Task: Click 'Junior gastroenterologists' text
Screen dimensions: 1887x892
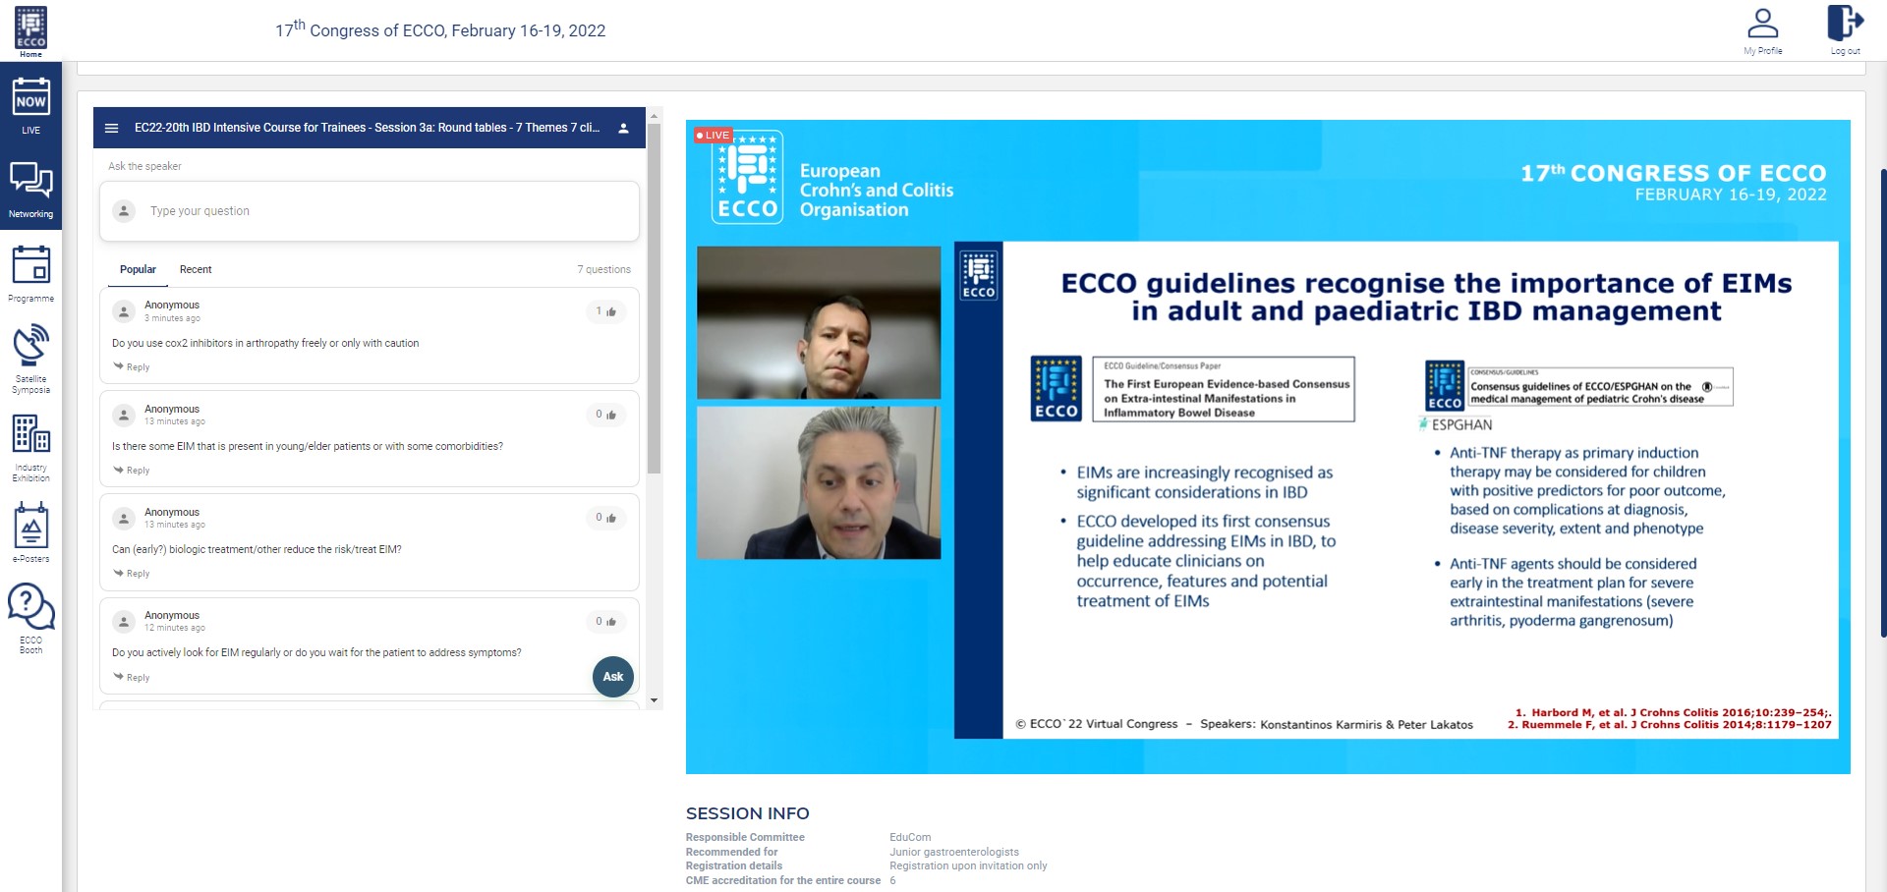Action: tap(954, 852)
